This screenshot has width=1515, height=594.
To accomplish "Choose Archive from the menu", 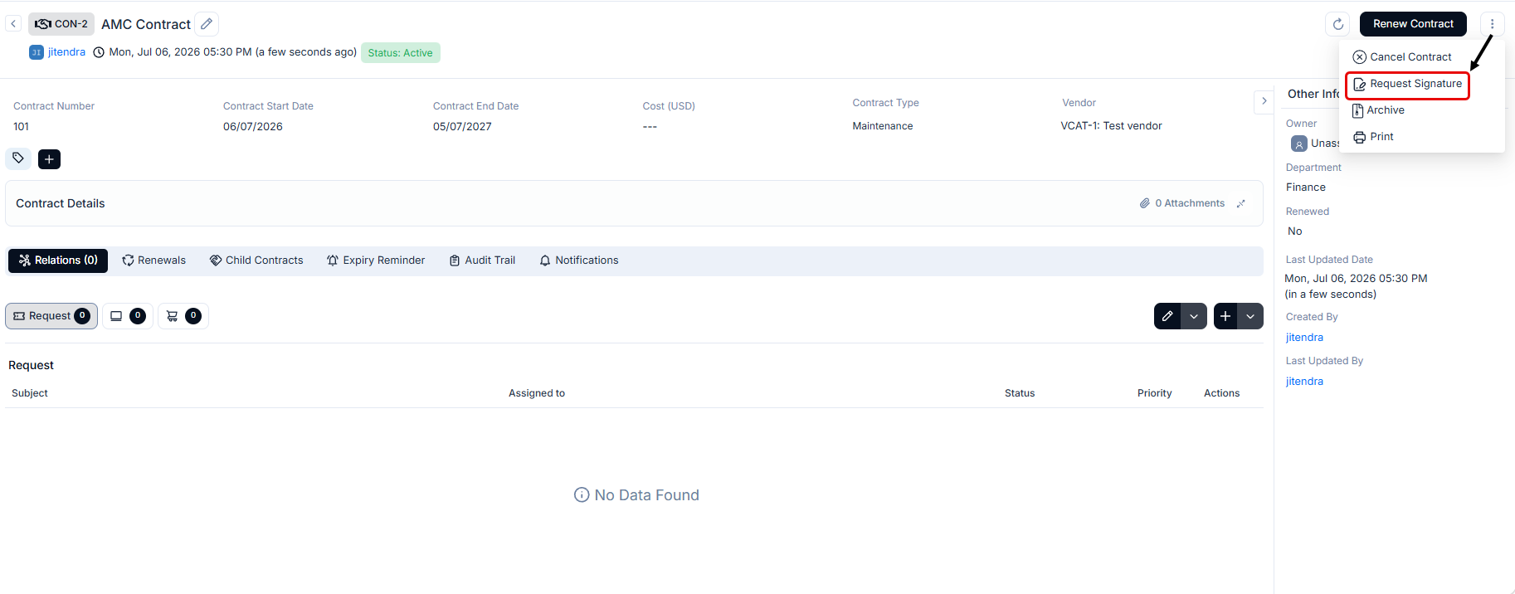I will click(1379, 110).
